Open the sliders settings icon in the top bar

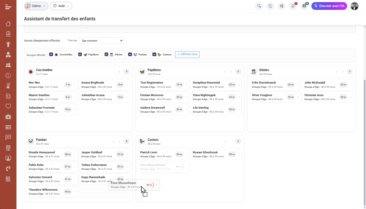[282, 6]
